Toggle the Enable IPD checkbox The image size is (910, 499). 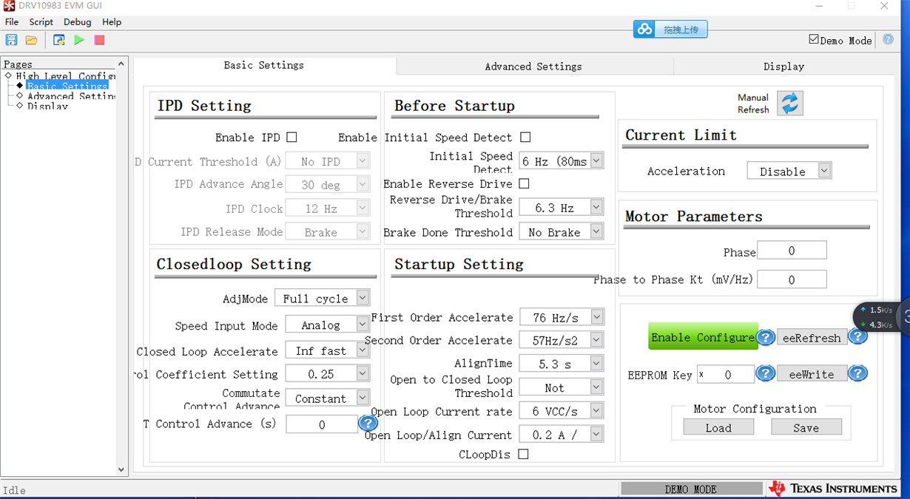291,137
